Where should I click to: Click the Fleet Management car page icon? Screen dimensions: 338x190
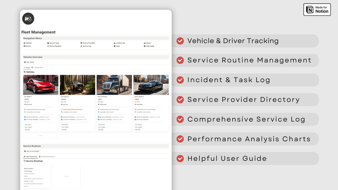point(28,19)
